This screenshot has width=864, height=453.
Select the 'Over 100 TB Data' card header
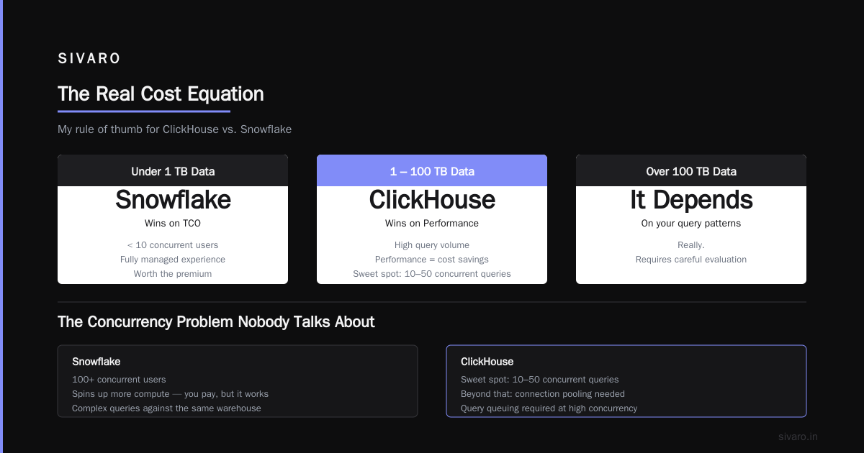coord(691,171)
